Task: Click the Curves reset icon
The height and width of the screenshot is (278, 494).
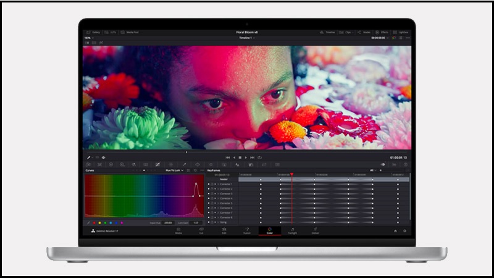Action: pyautogui.click(x=195, y=171)
